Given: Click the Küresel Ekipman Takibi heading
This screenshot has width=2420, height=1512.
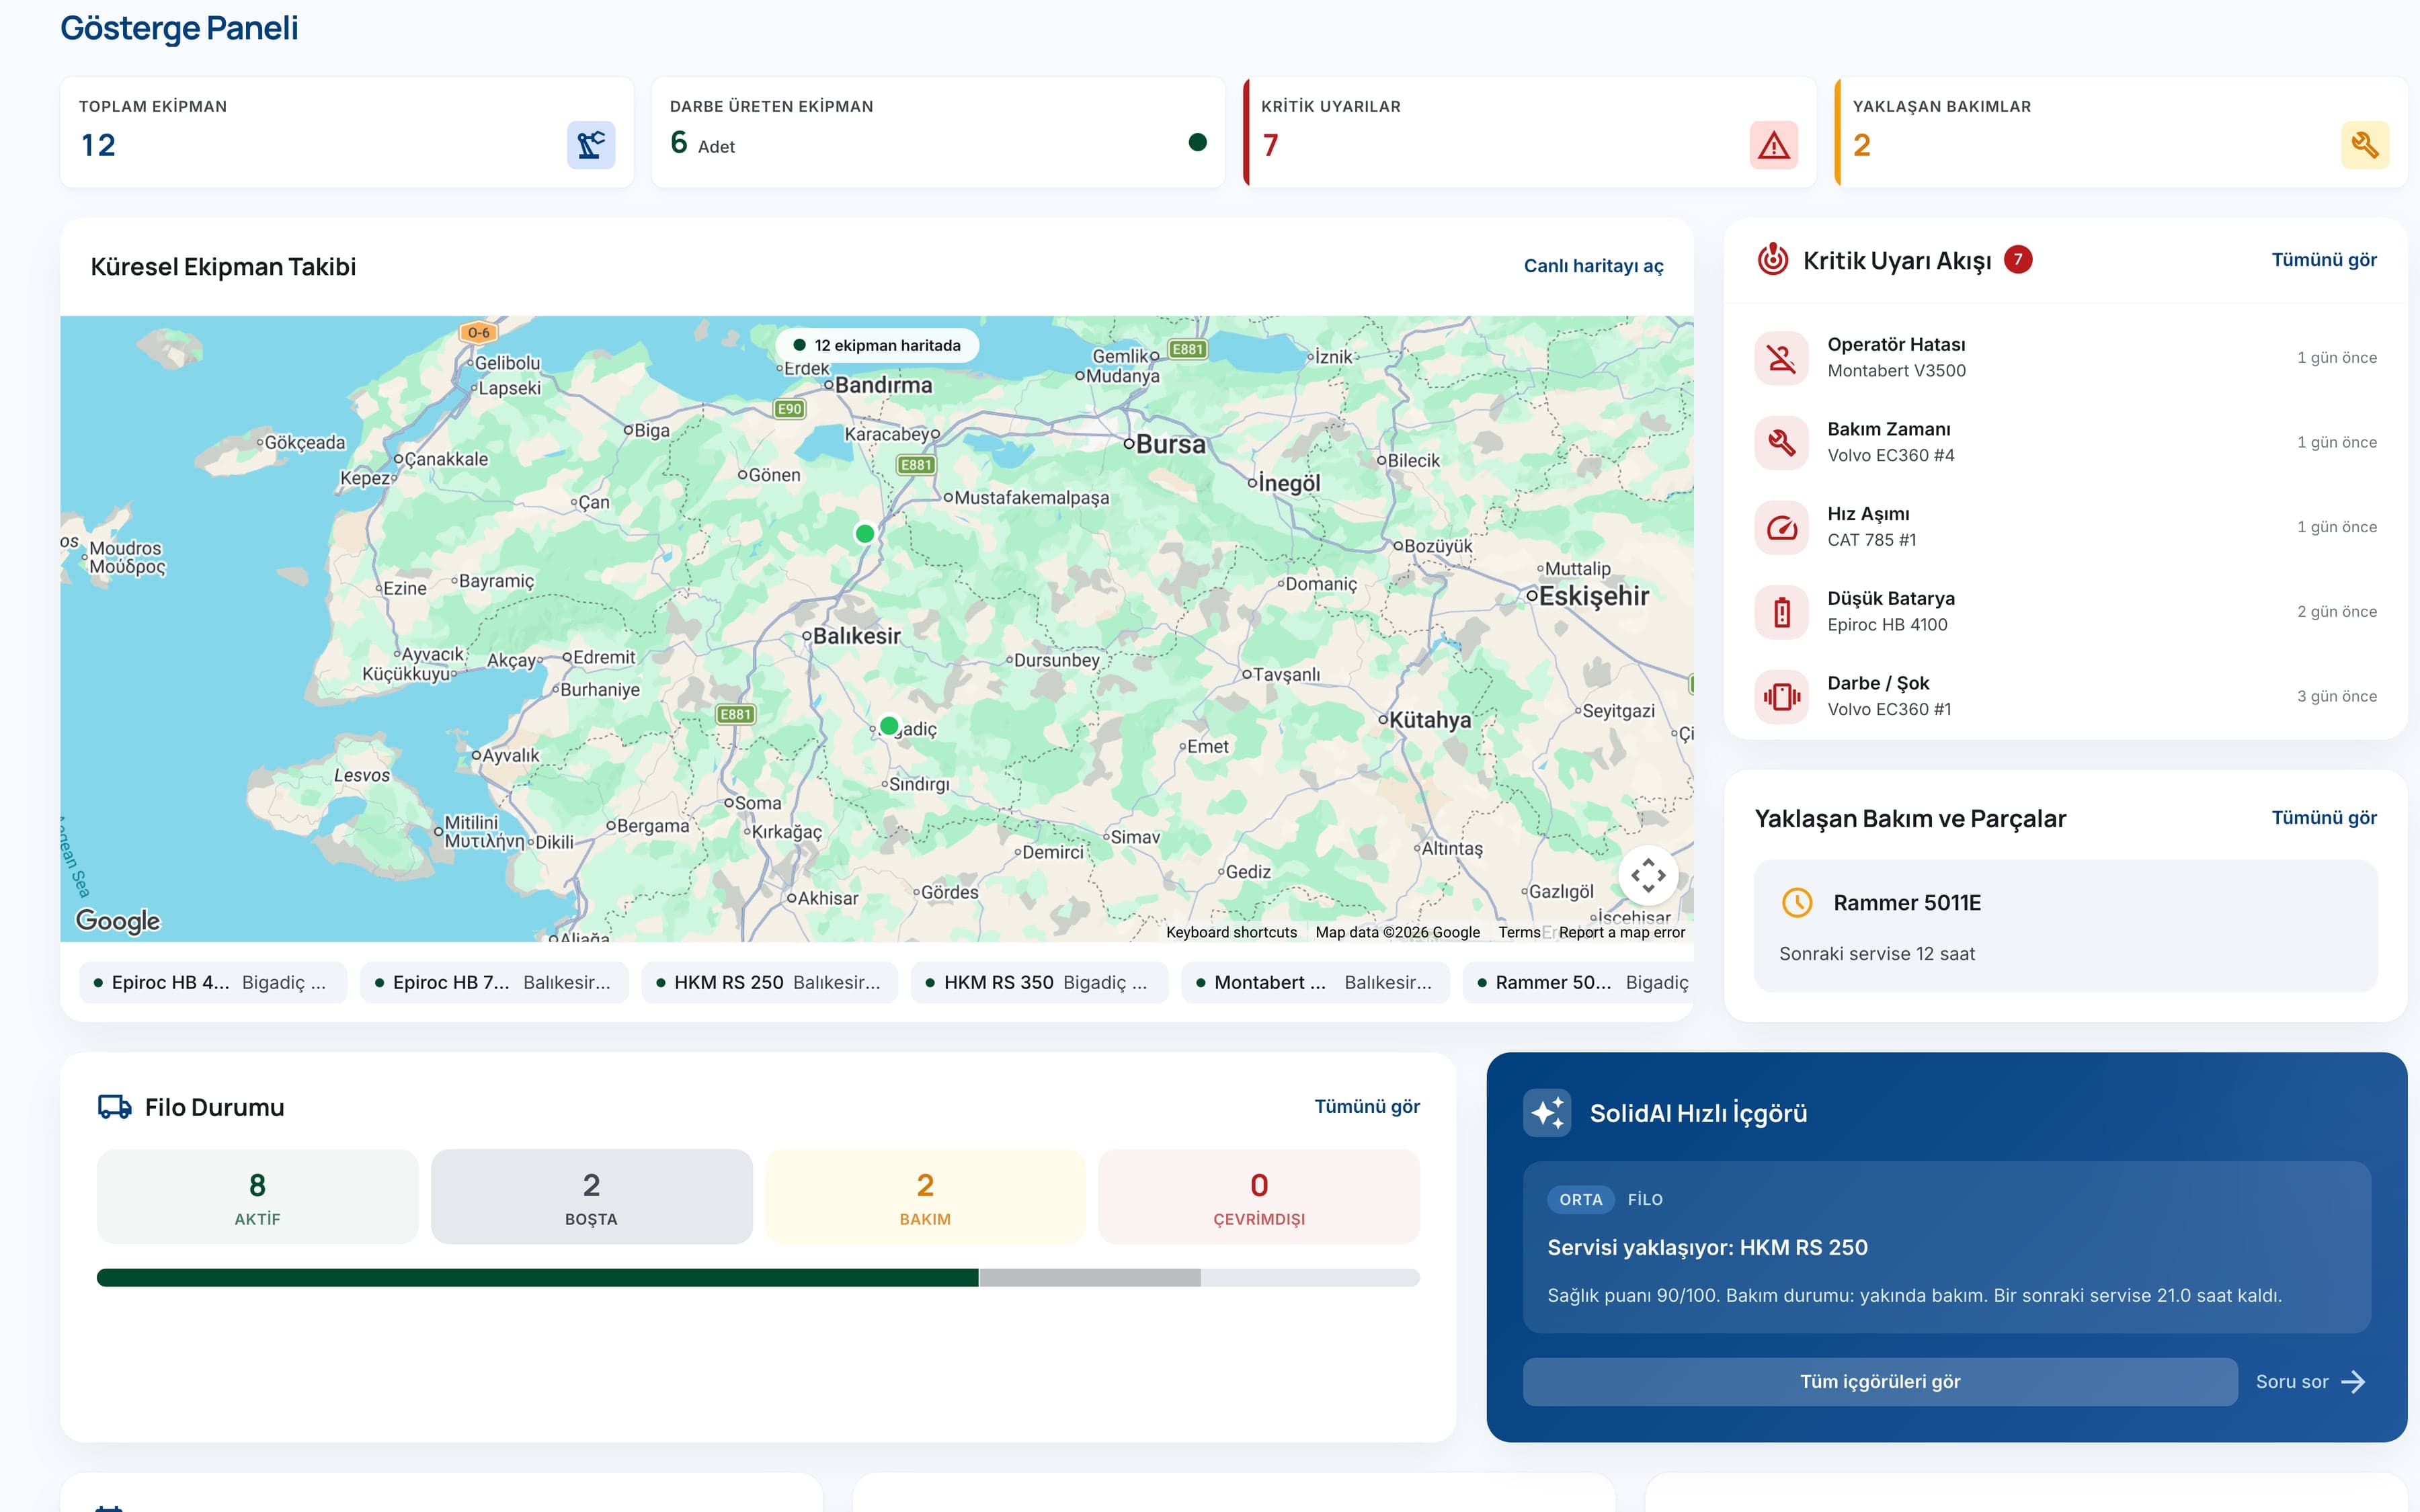Looking at the screenshot, I should [223, 267].
